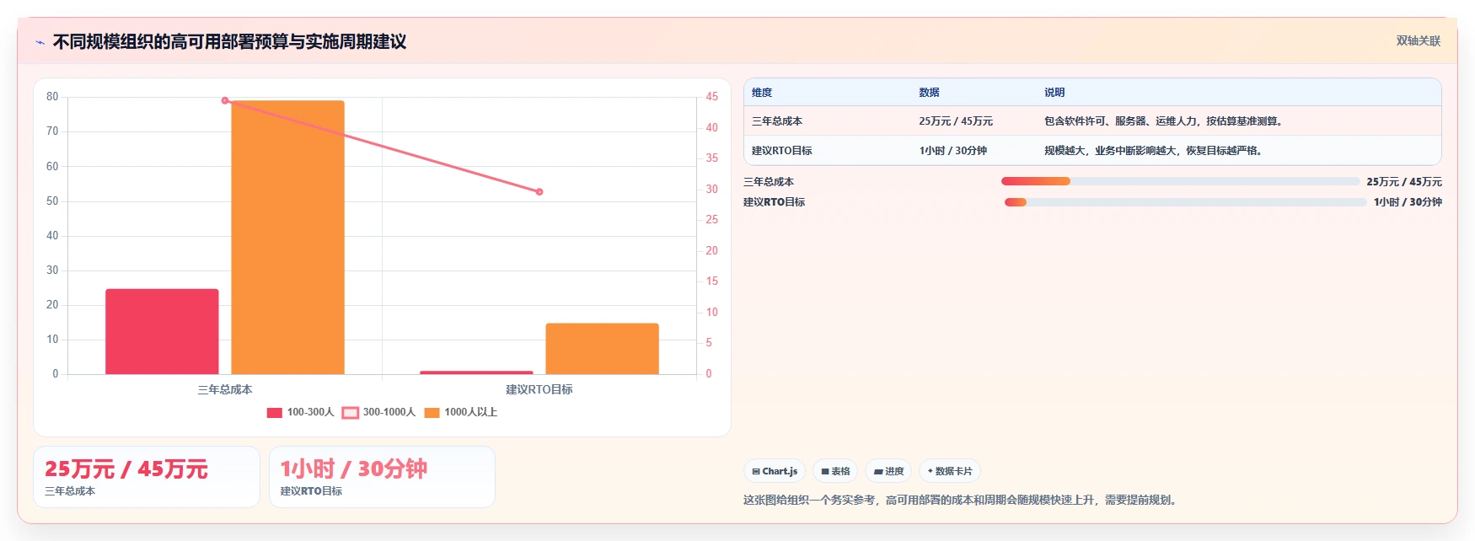Screen dimensions: 1475x541
Task: Click the pink outlined 300-1000人 legend swatch
Action: pyautogui.click(x=350, y=413)
